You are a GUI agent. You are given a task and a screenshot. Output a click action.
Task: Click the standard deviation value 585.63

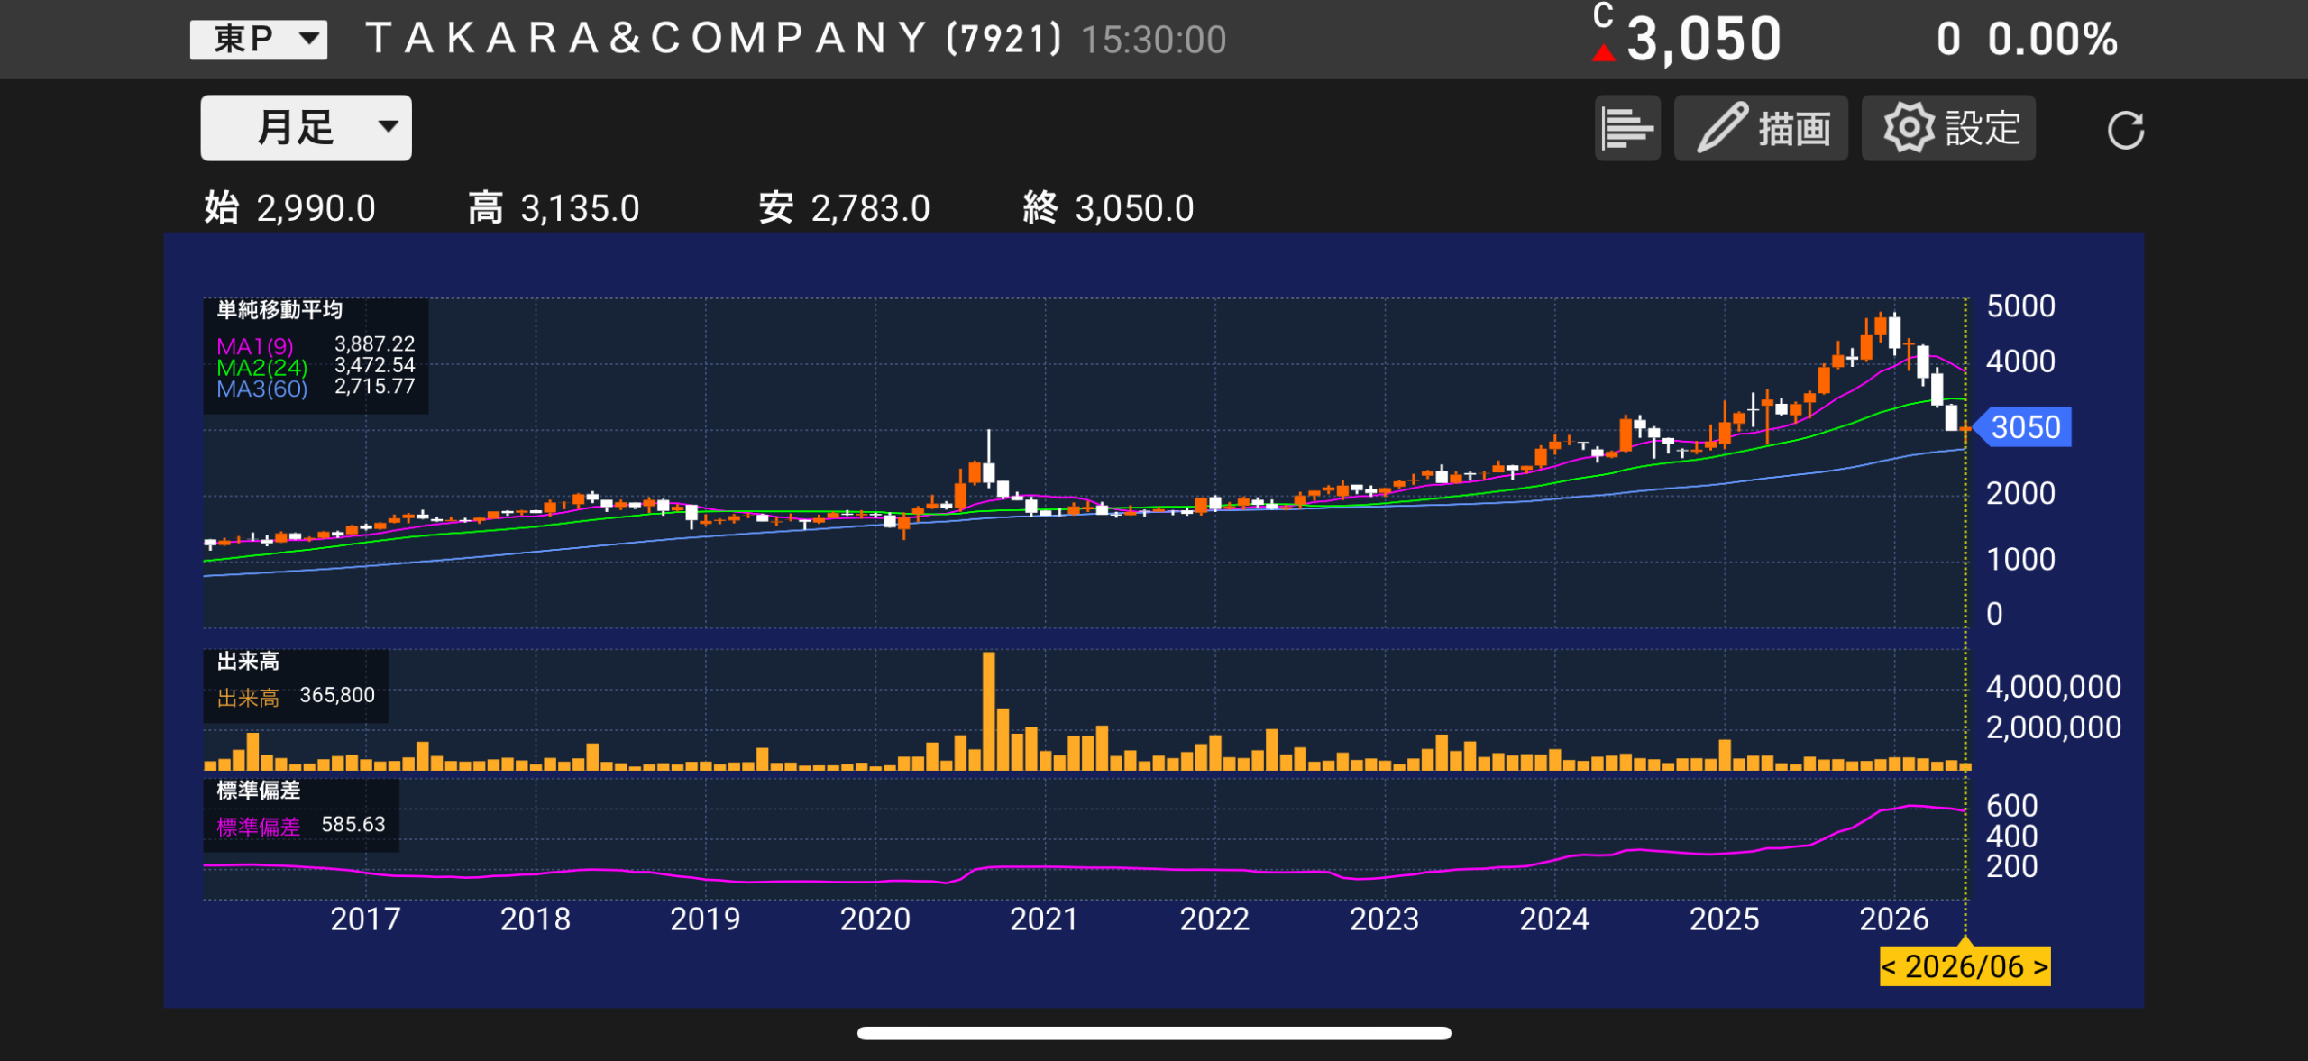pos(353,825)
